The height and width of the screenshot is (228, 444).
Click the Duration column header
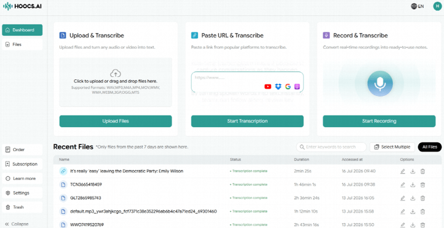click(301, 160)
